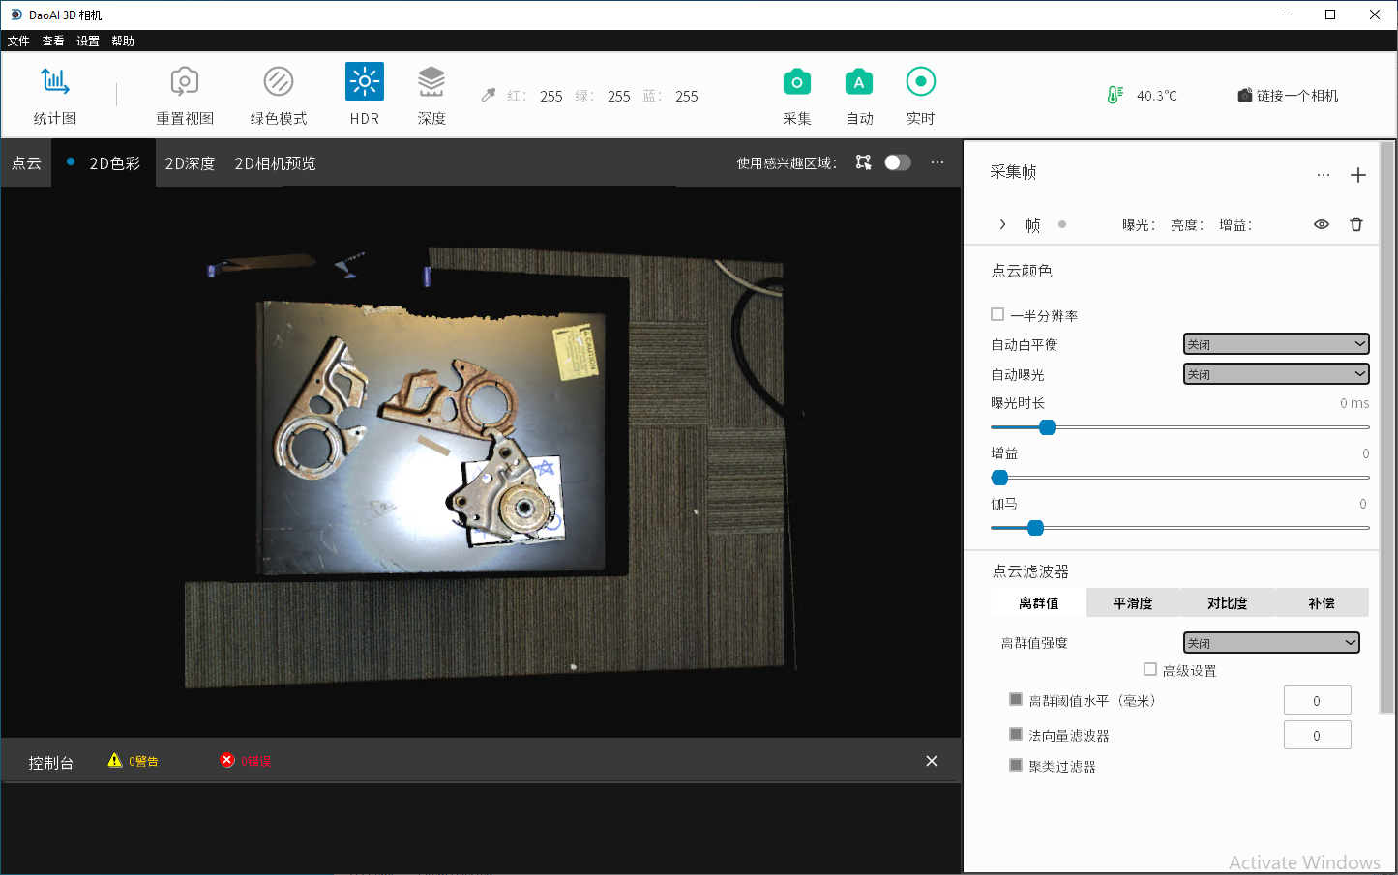Close the 控制台 console panel
The width and height of the screenshot is (1398, 875).
tap(932, 761)
